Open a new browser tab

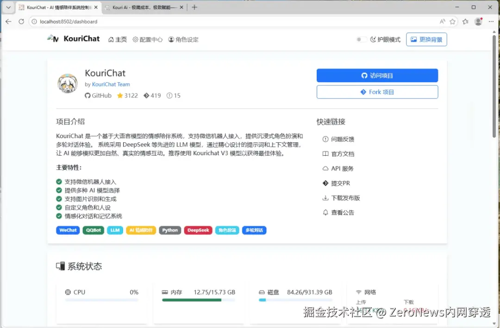pos(194,7)
